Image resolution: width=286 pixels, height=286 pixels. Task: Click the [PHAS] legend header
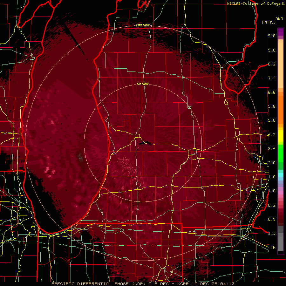click(x=269, y=22)
